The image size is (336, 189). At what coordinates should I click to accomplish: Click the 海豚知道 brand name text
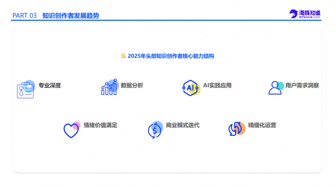[x=310, y=13]
